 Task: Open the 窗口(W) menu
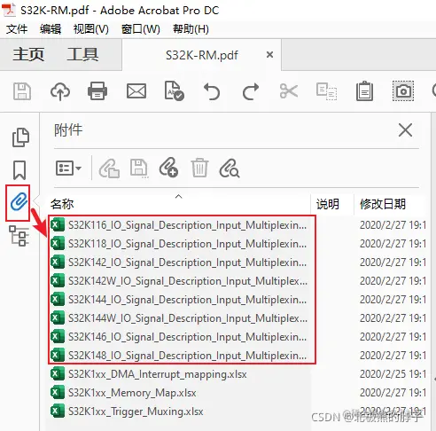click(x=141, y=29)
